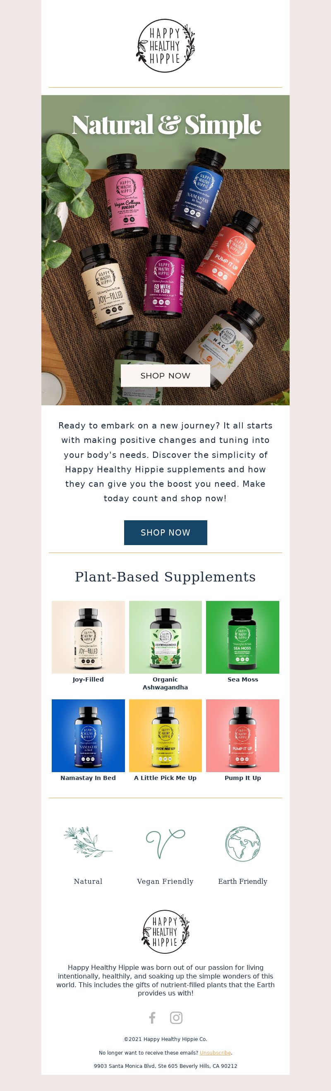
Task: Click the Earth Friendly globe icon
Action: [242, 843]
